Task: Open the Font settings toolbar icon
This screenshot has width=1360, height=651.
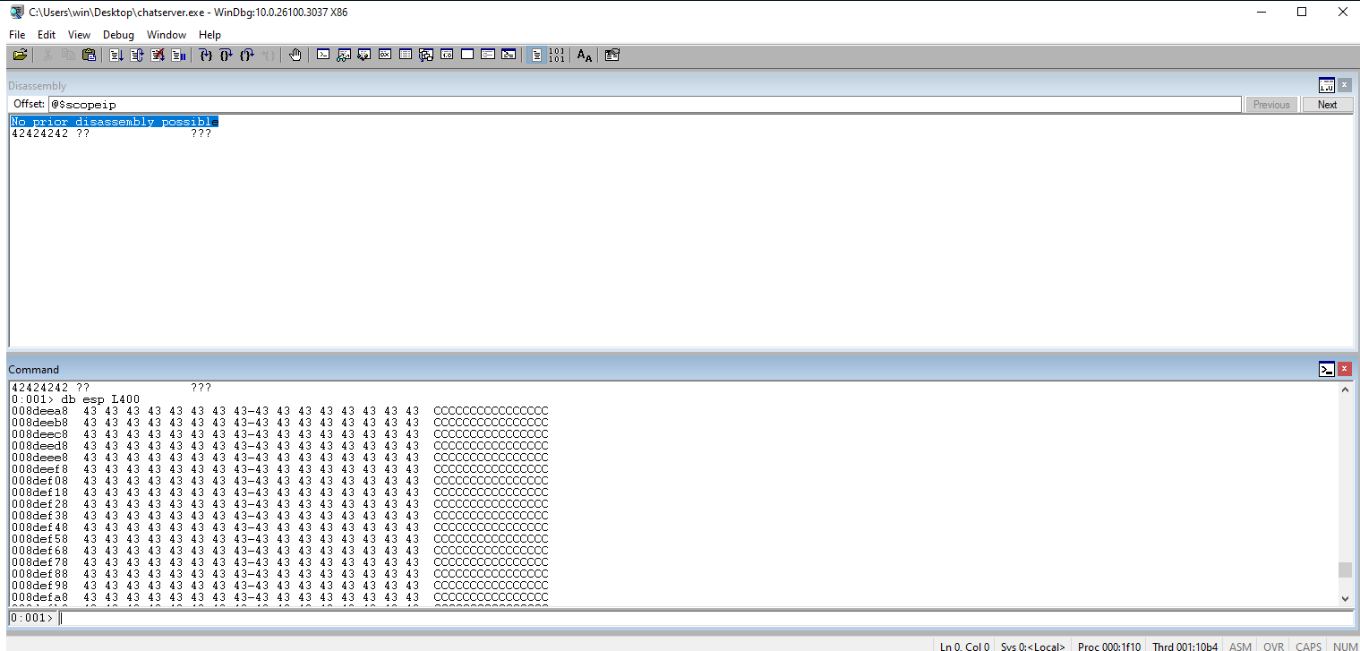Action: pyautogui.click(x=585, y=56)
